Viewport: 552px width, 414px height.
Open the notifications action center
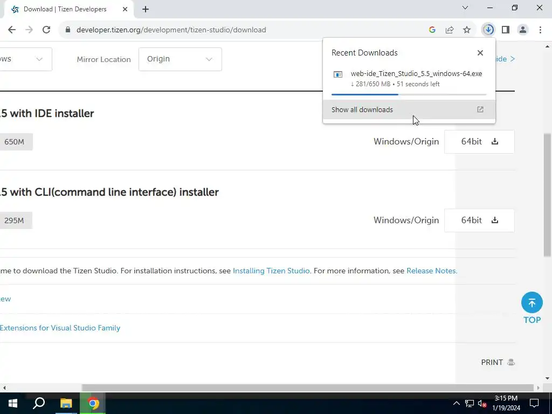pos(534,403)
